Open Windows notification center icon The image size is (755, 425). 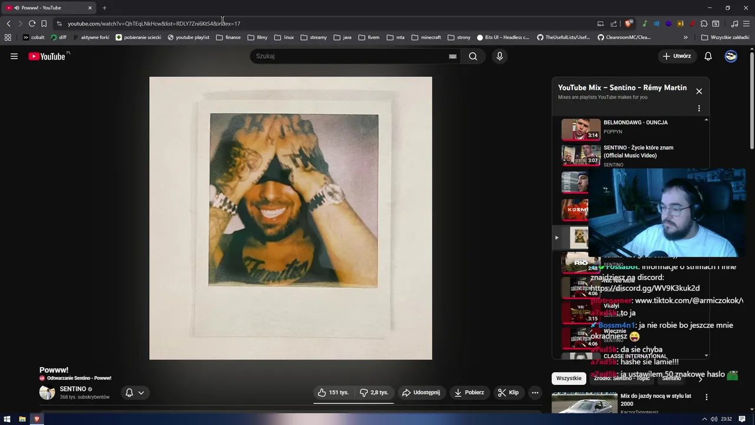[x=742, y=419]
